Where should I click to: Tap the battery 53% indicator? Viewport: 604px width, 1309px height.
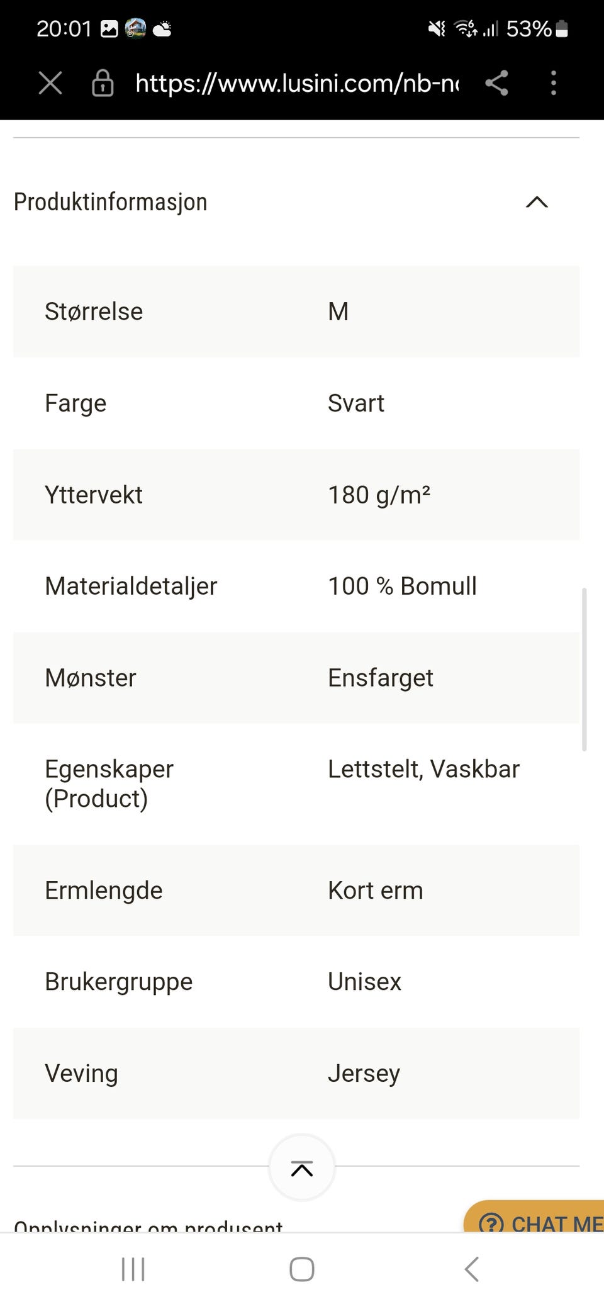537,29
